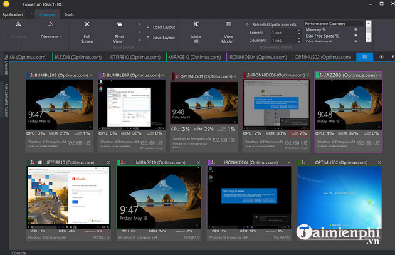Close the BUMBLE05 session tile
The width and height of the screenshot is (395, 255).
tap(90, 75)
